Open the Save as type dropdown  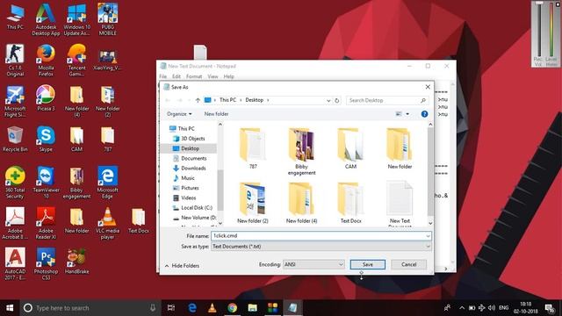pyautogui.click(x=321, y=247)
